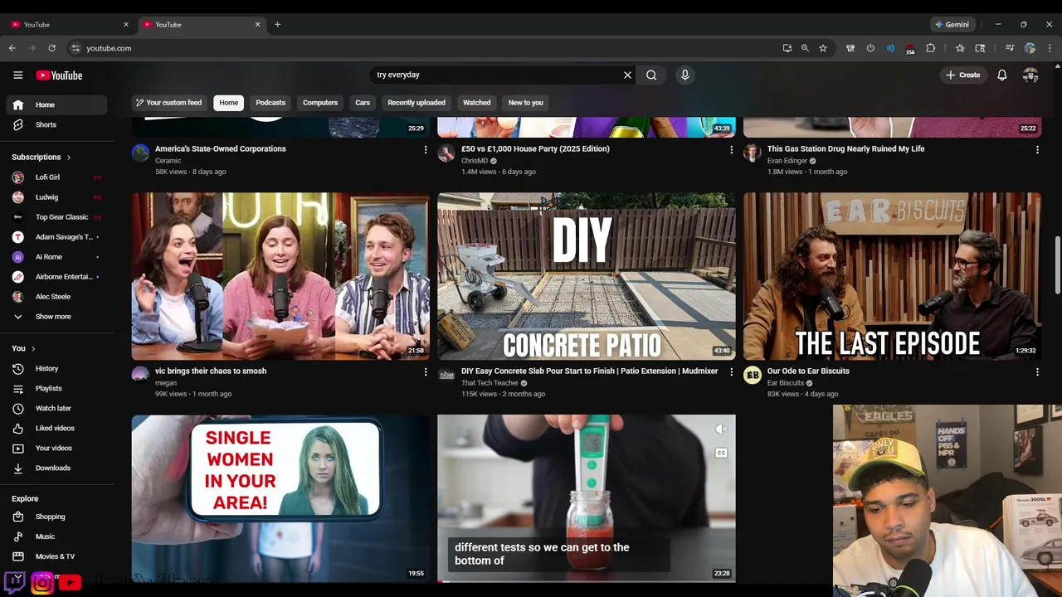Select the Computers filter chip
The image size is (1062, 597).
pos(320,103)
